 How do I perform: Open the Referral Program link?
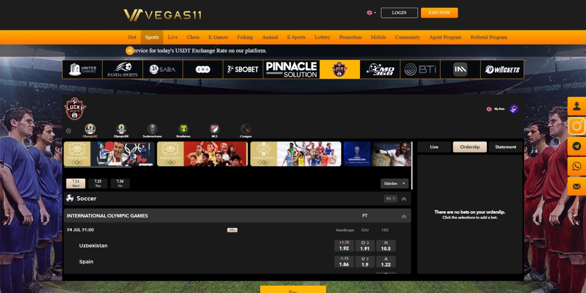[x=489, y=37]
